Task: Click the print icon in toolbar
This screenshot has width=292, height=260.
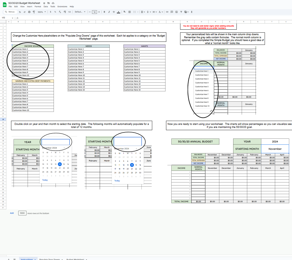Action: coord(29,12)
